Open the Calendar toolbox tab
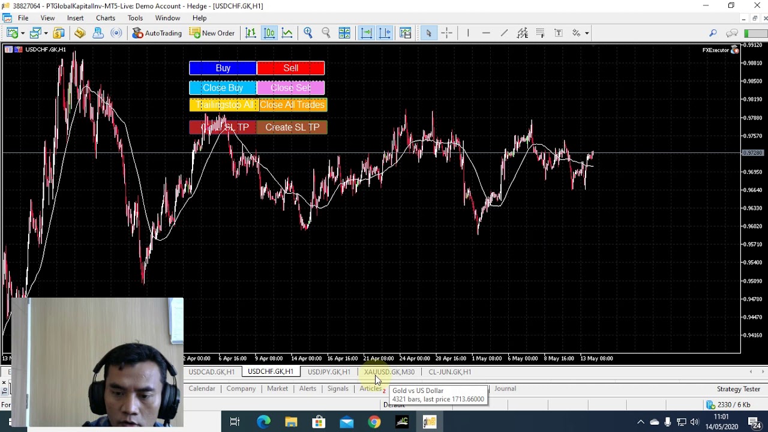 click(202, 389)
